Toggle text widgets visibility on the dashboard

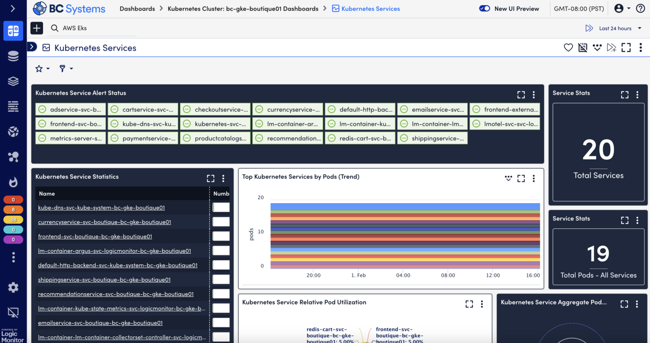tap(583, 47)
